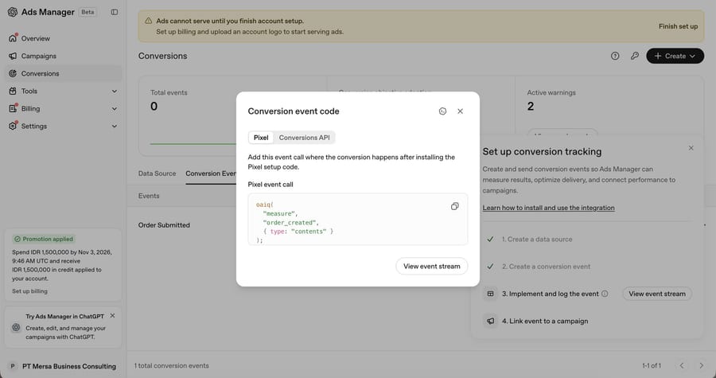Copy the pixel event call code
The image size is (716, 378).
(455, 206)
